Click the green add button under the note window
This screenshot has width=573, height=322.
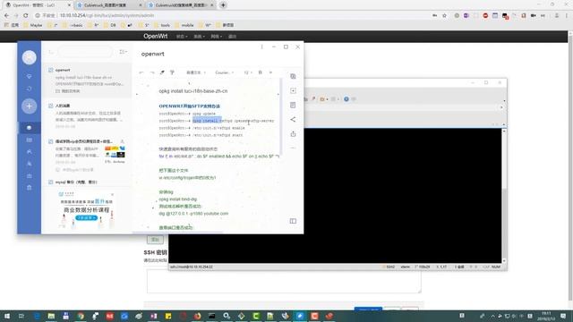click(x=155, y=240)
